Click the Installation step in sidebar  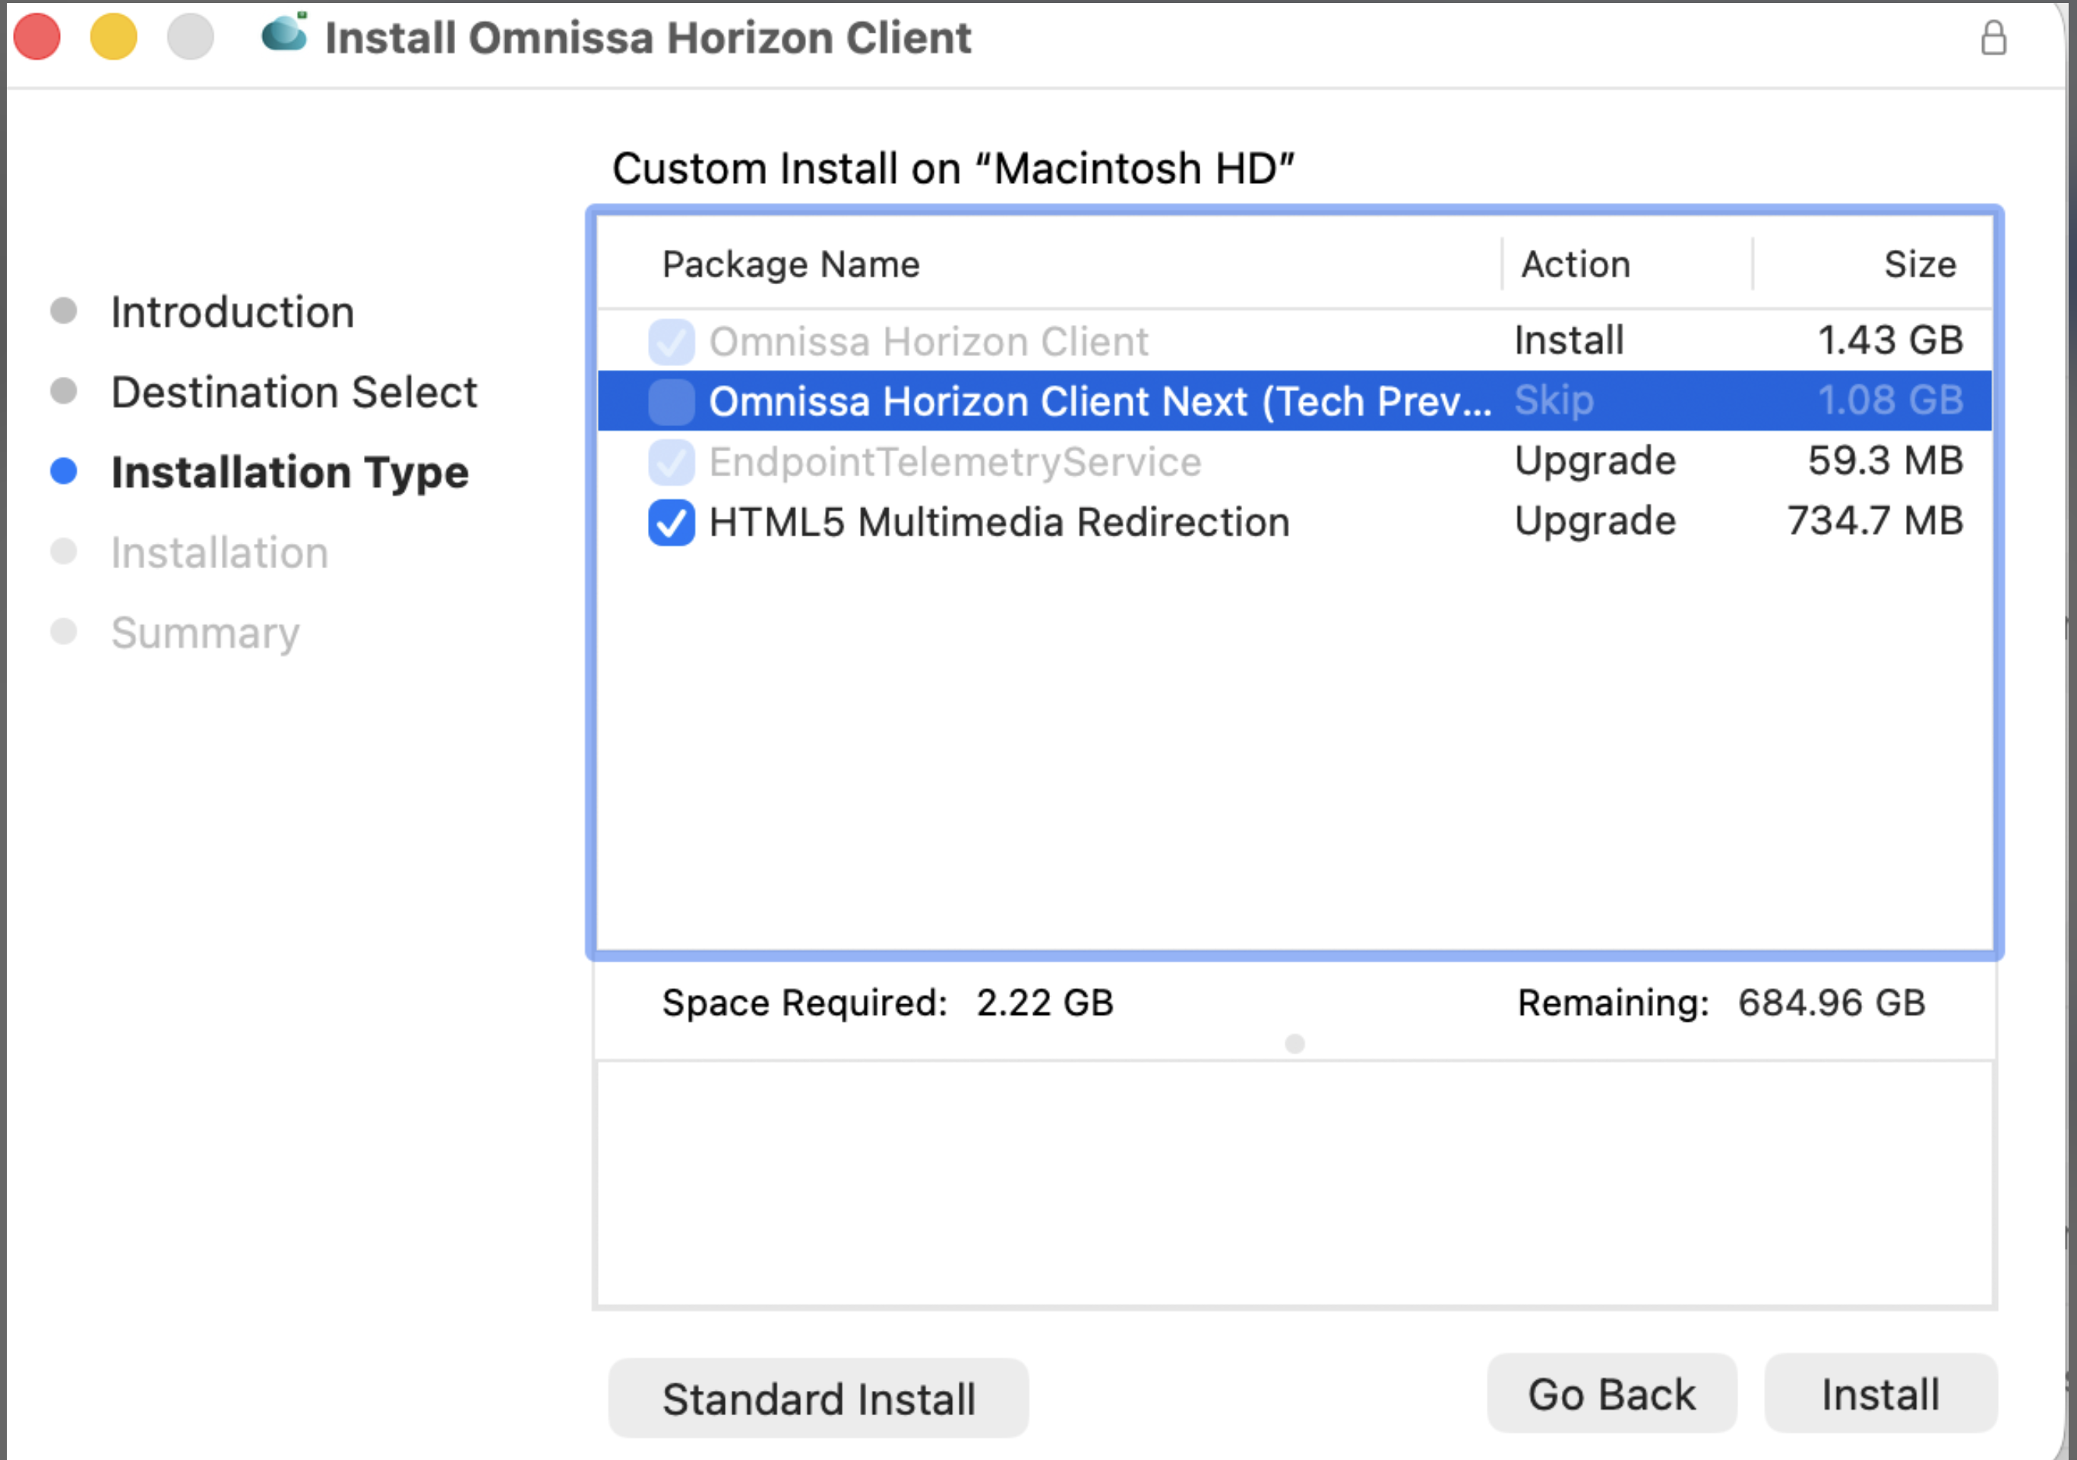click(219, 551)
